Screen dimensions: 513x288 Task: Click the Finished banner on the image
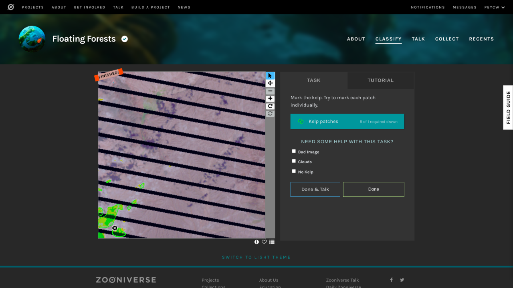tap(109, 74)
